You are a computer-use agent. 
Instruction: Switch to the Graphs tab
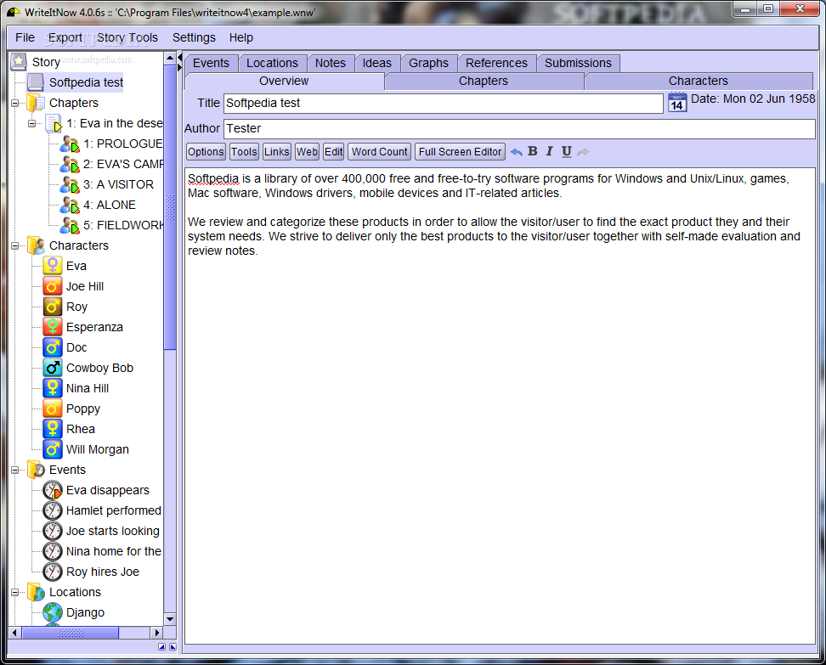tap(428, 63)
